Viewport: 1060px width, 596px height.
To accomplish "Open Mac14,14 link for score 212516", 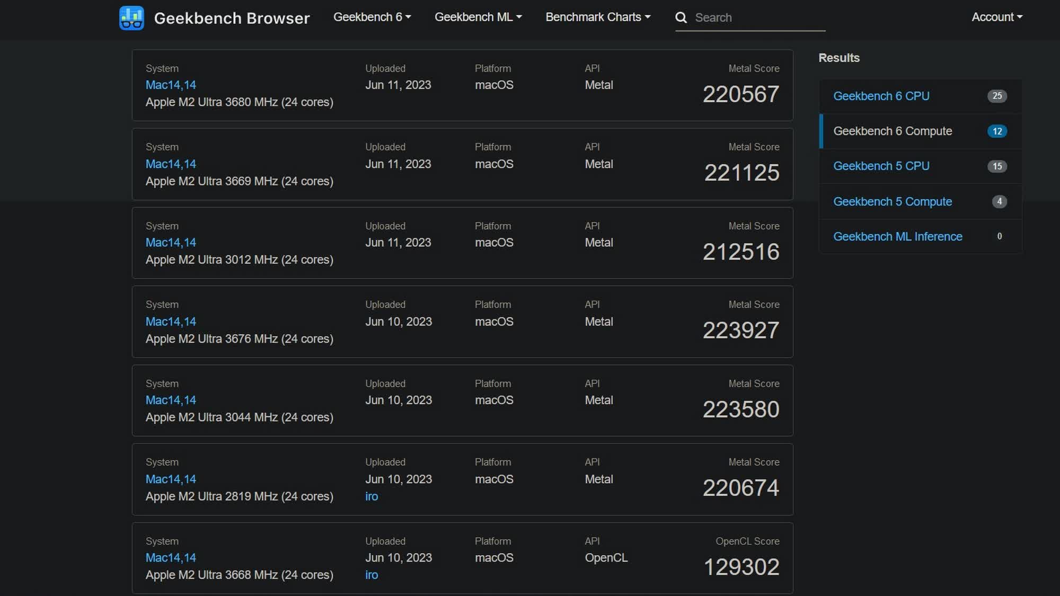I will (171, 242).
